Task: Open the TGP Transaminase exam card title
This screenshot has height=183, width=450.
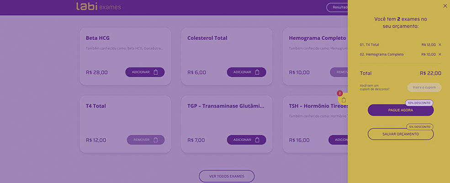Action: 226,106
